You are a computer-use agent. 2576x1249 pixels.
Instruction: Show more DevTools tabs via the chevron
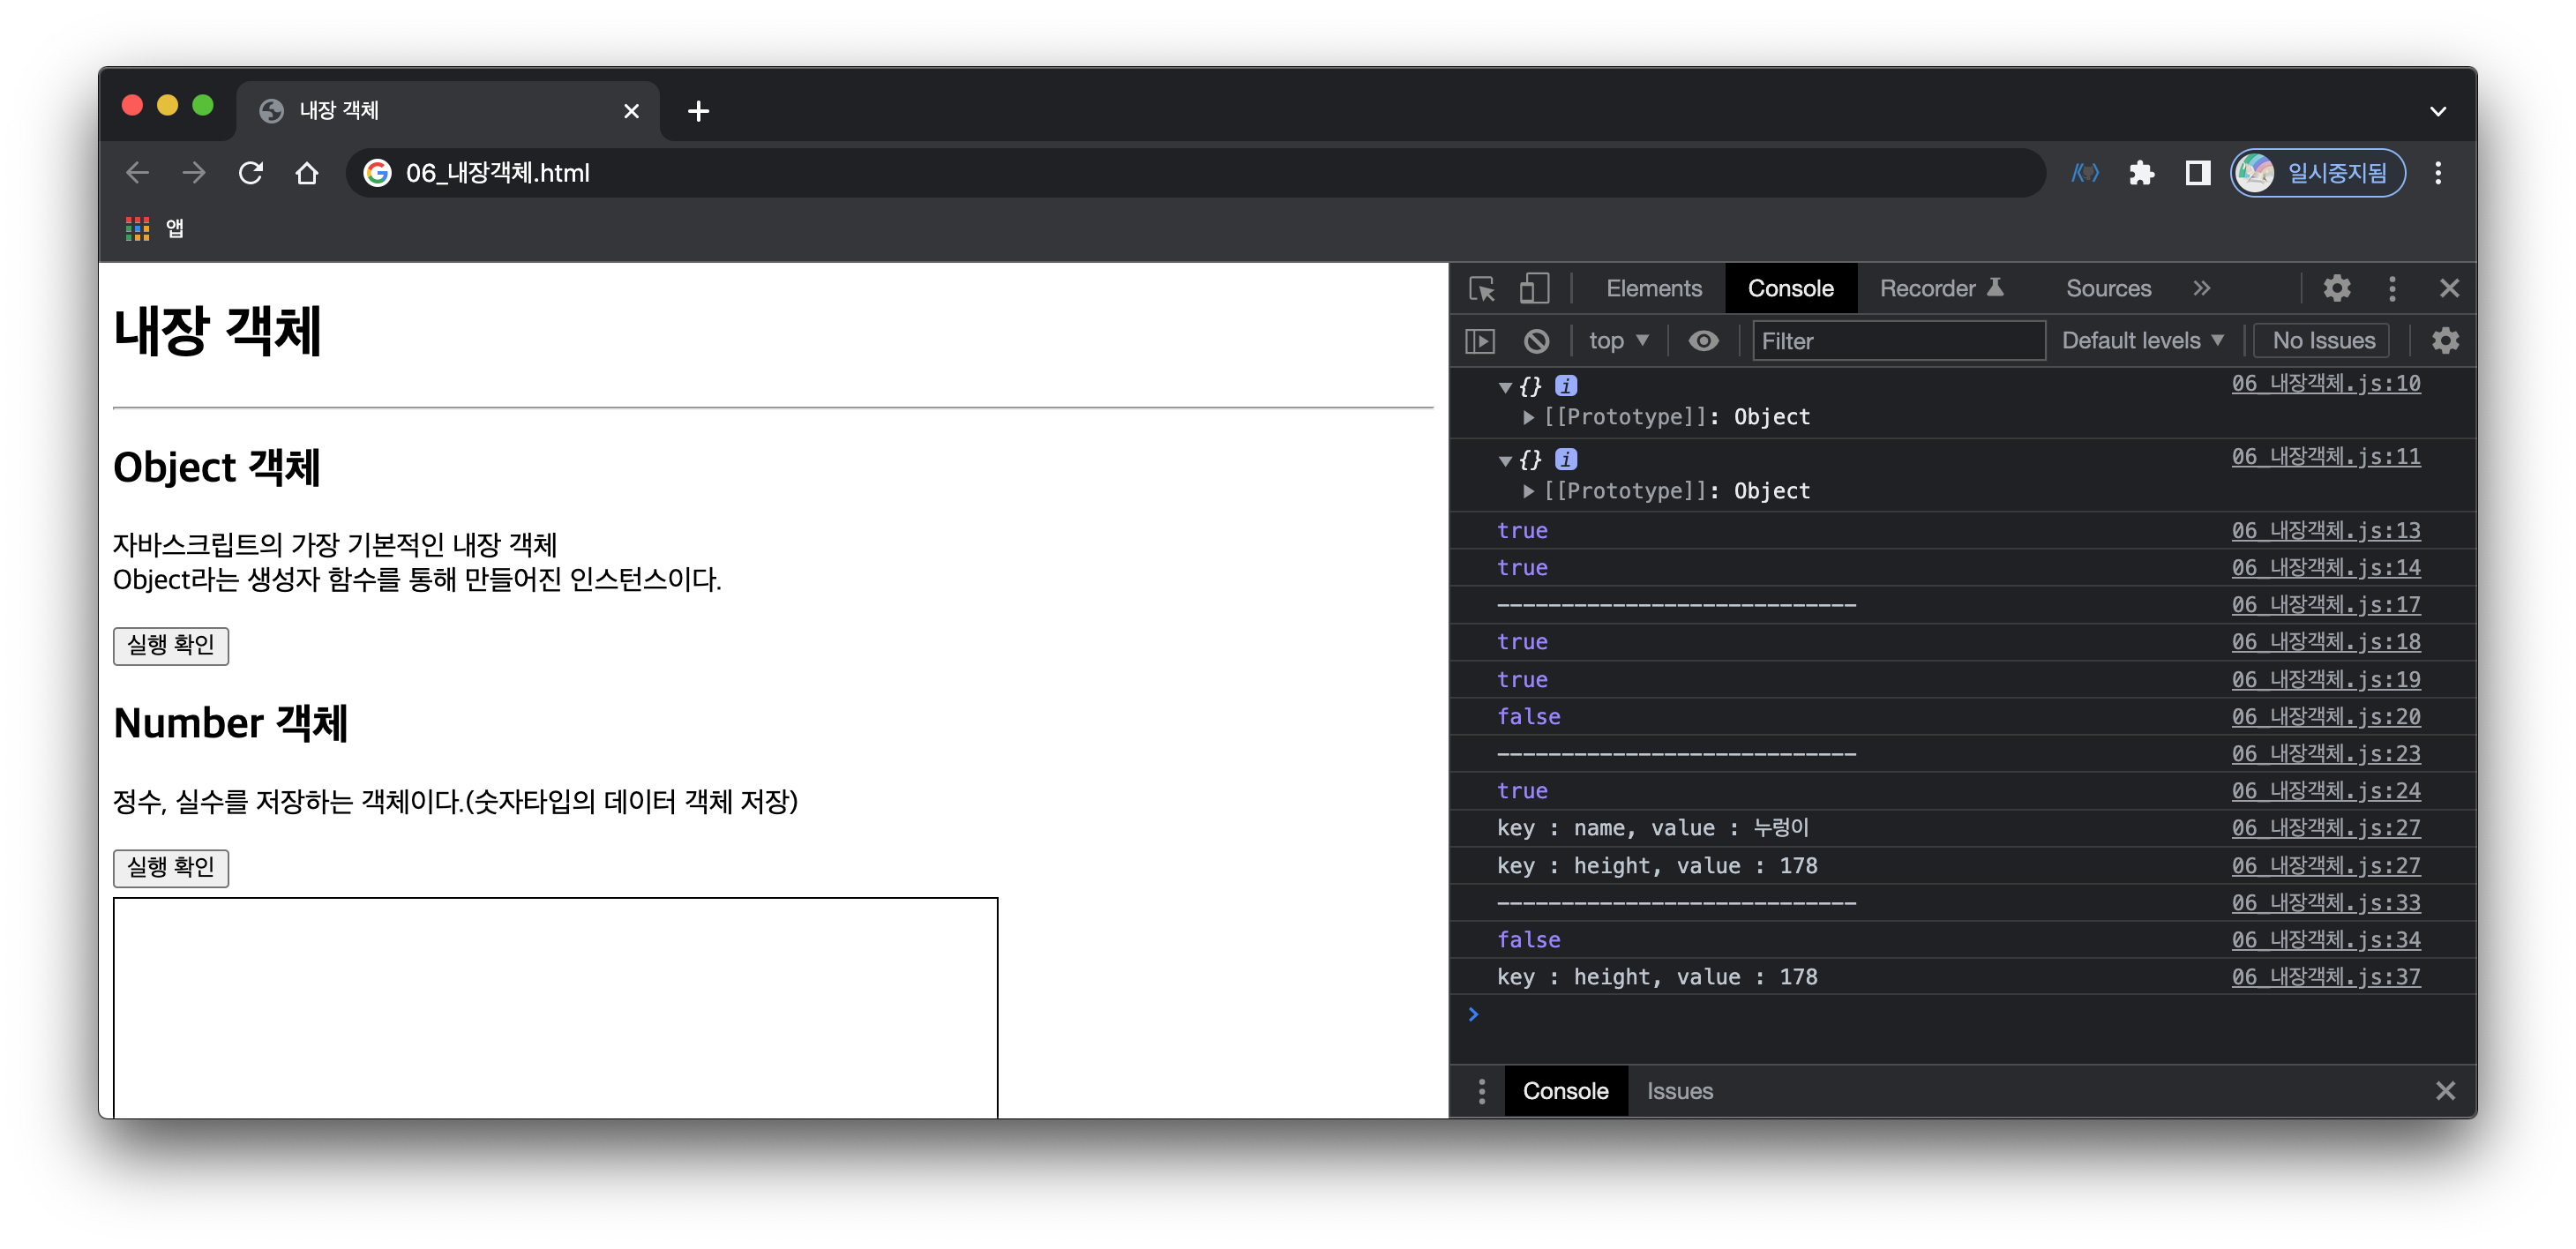coord(2201,289)
